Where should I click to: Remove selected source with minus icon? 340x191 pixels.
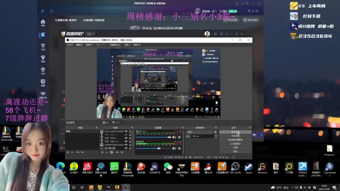click(107, 152)
